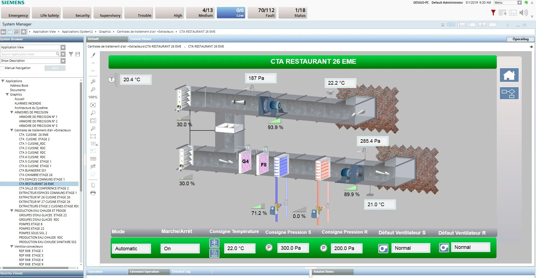Click the red alarm filter funnel icon
Viewport: 536px width, 278px height.
[493, 13]
